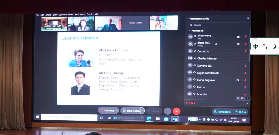
Task: Toggle Dejan Dimitrovski's muted microphone icon
Action: click(245, 73)
